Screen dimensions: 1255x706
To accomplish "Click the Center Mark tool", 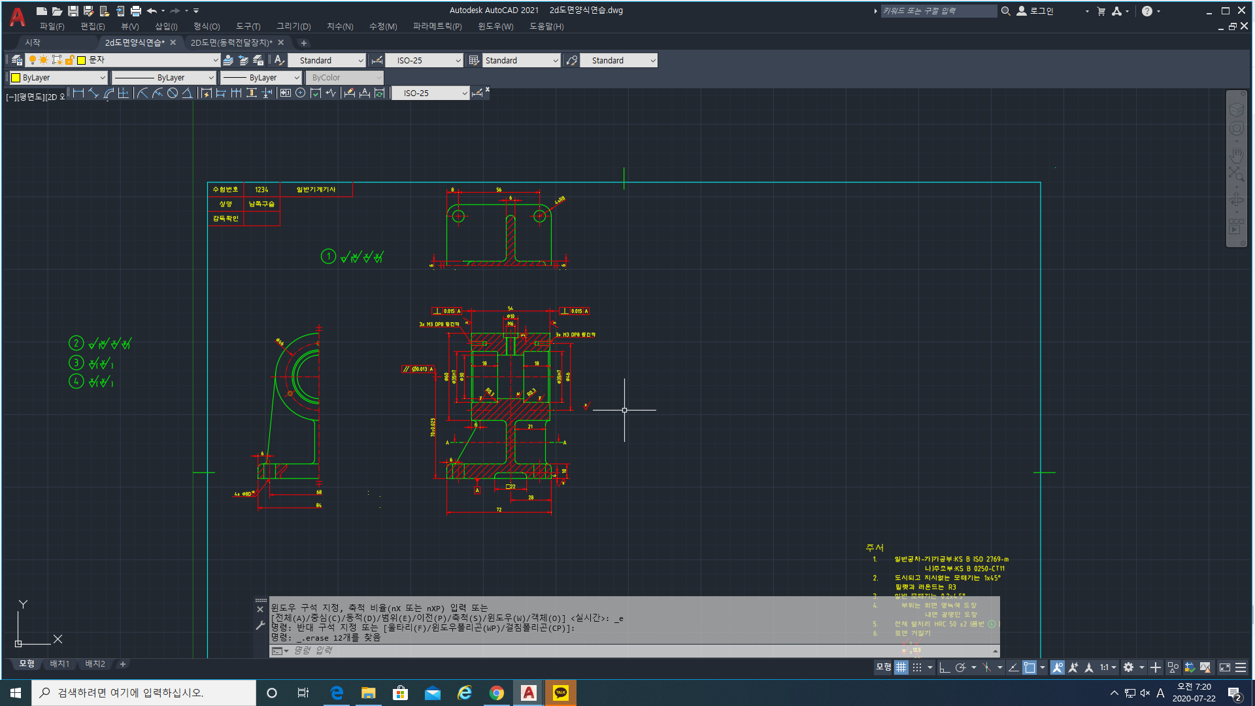I will point(301,93).
